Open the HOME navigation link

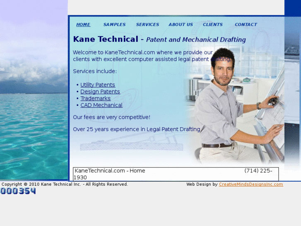point(83,24)
